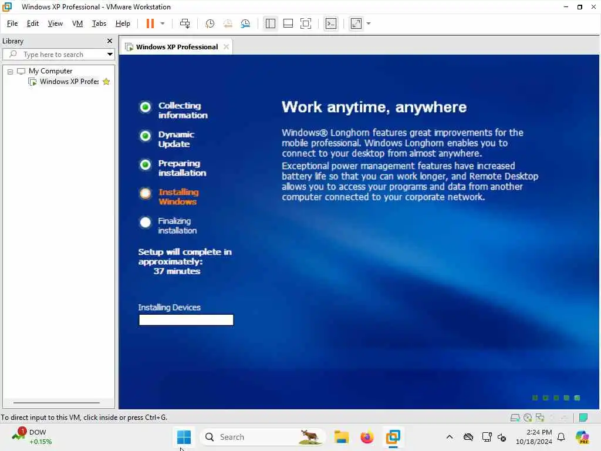Open the Edit menu

pyautogui.click(x=33, y=23)
